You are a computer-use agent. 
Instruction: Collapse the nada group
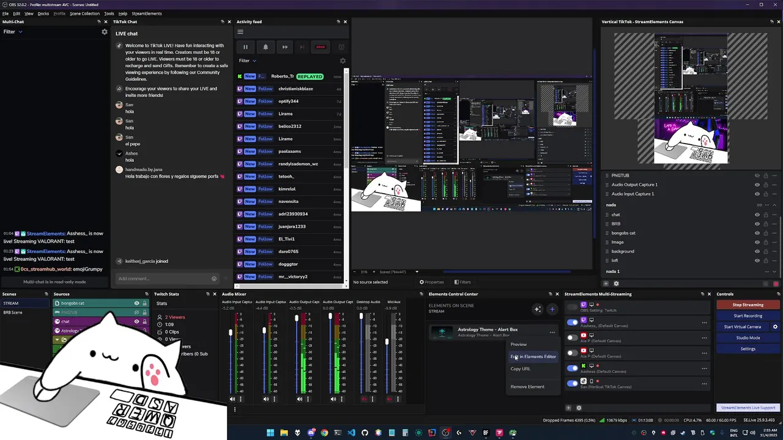tap(774, 205)
